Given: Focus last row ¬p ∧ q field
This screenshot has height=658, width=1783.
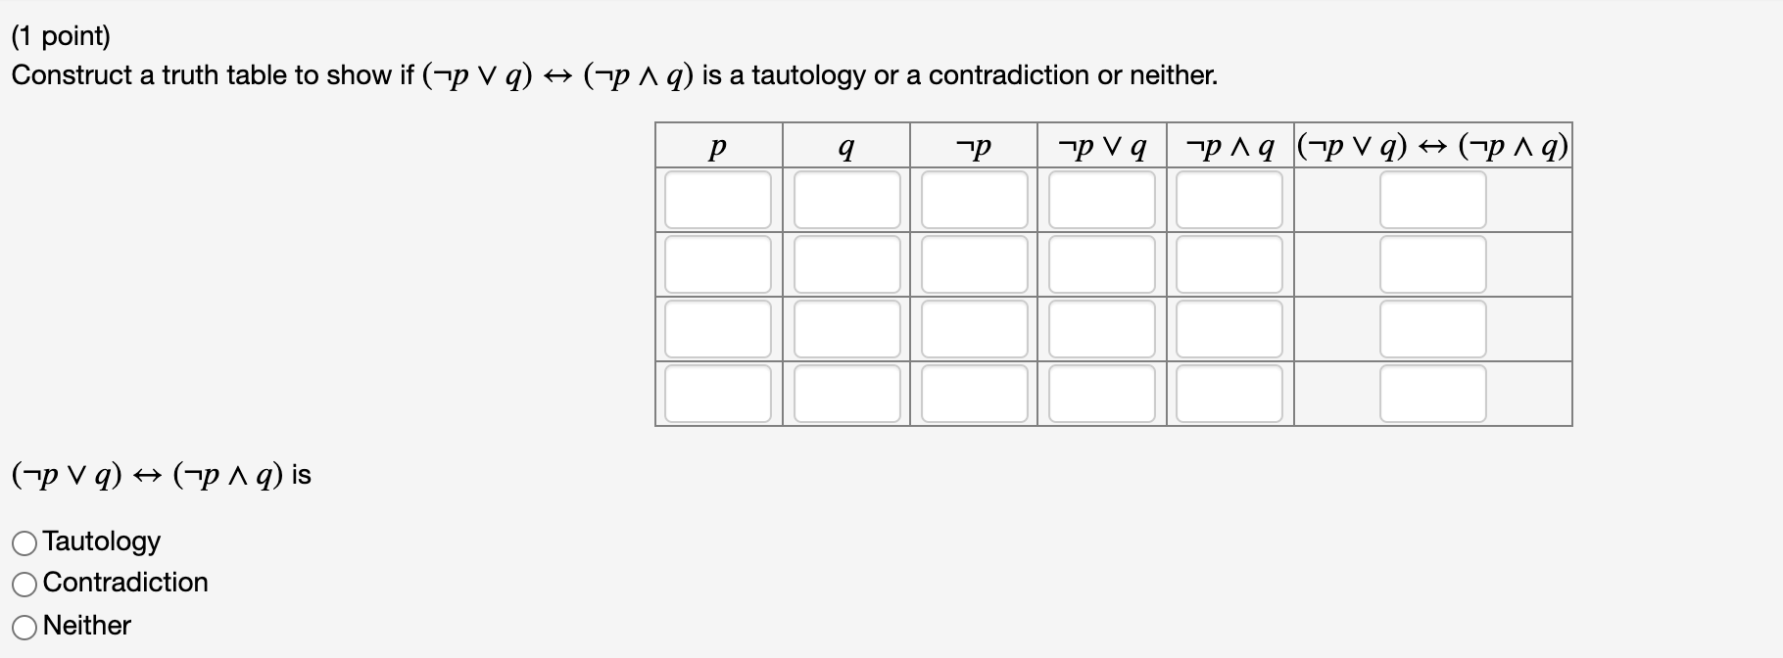Looking at the screenshot, I should 1229,394.
